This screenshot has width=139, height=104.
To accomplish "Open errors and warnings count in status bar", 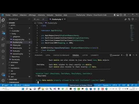I will [x=17, y=85].
